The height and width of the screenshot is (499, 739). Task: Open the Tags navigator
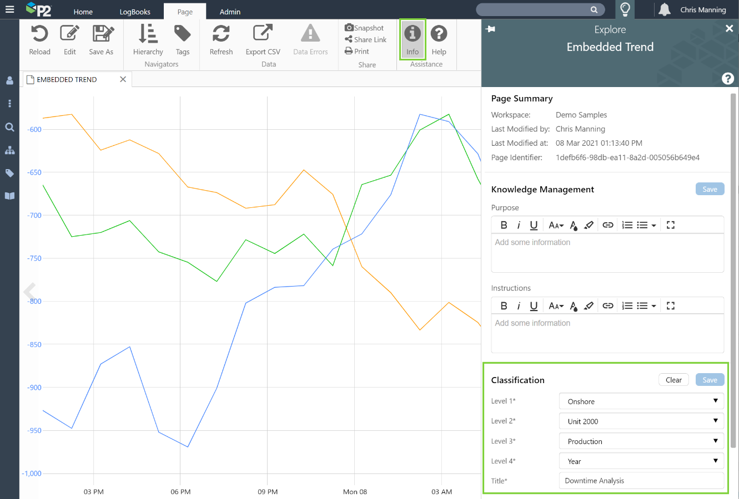click(183, 34)
